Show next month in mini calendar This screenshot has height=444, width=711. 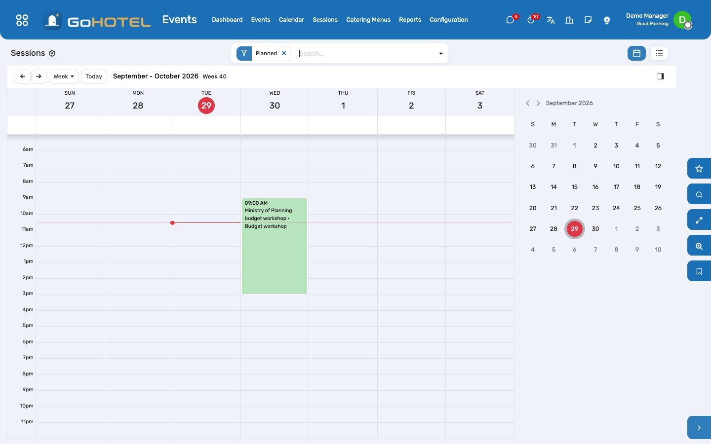538,103
